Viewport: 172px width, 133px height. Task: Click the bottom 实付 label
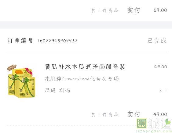(x=134, y=114)
